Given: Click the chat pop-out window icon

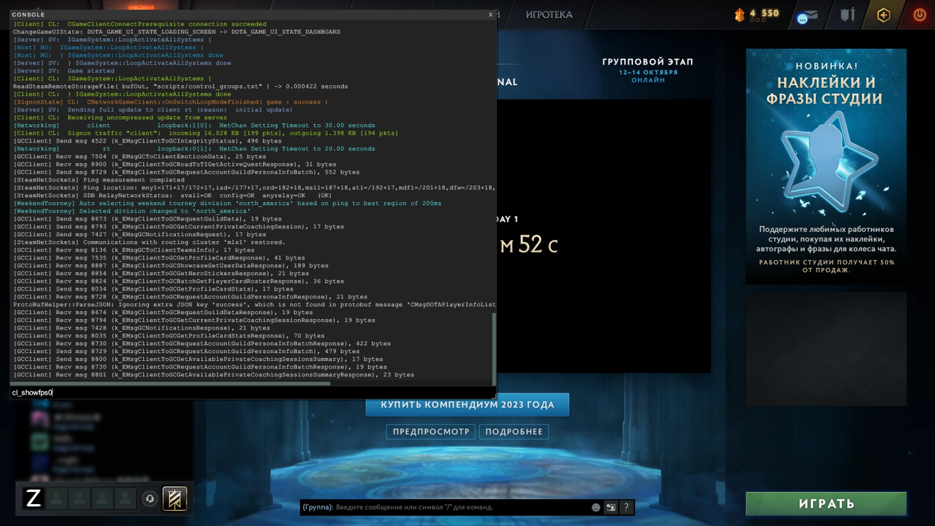Looking at the screenshot, I should [x=611, y=507].
